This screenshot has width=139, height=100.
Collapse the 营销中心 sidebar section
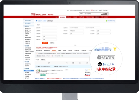point(24,26)
